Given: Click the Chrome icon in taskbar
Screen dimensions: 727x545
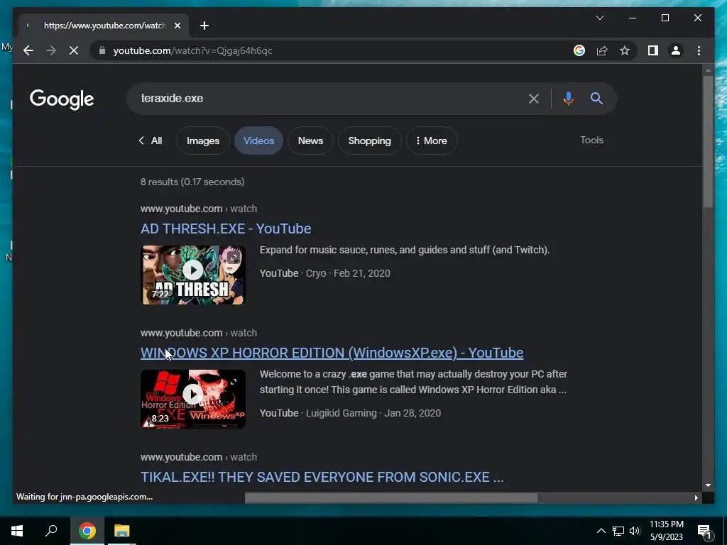Looking at the screenshot, I should (87, 531).
